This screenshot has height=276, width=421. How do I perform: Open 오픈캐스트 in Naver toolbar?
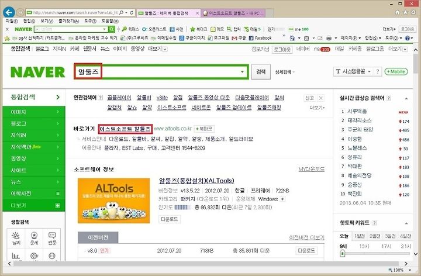coord(154,29)
